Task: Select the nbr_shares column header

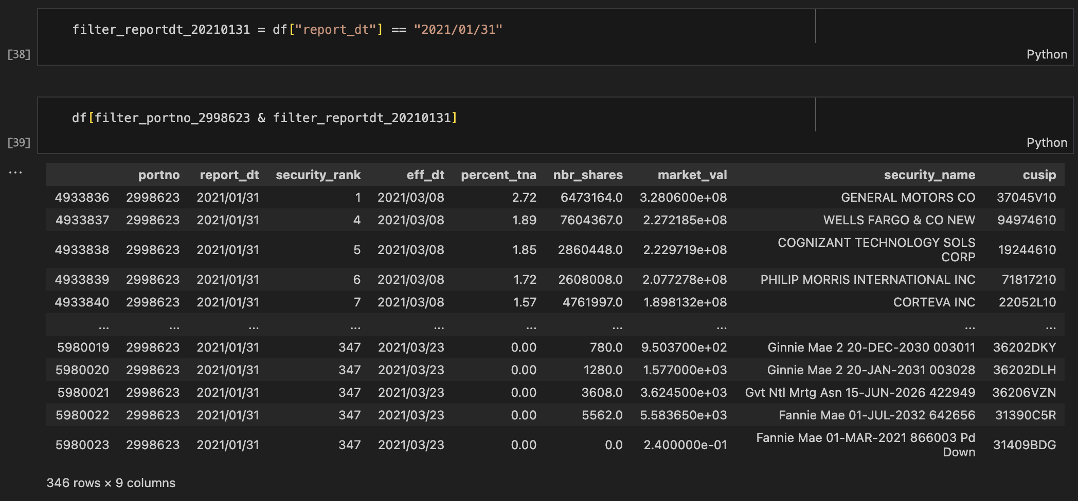Action: [x=588, y=175]
